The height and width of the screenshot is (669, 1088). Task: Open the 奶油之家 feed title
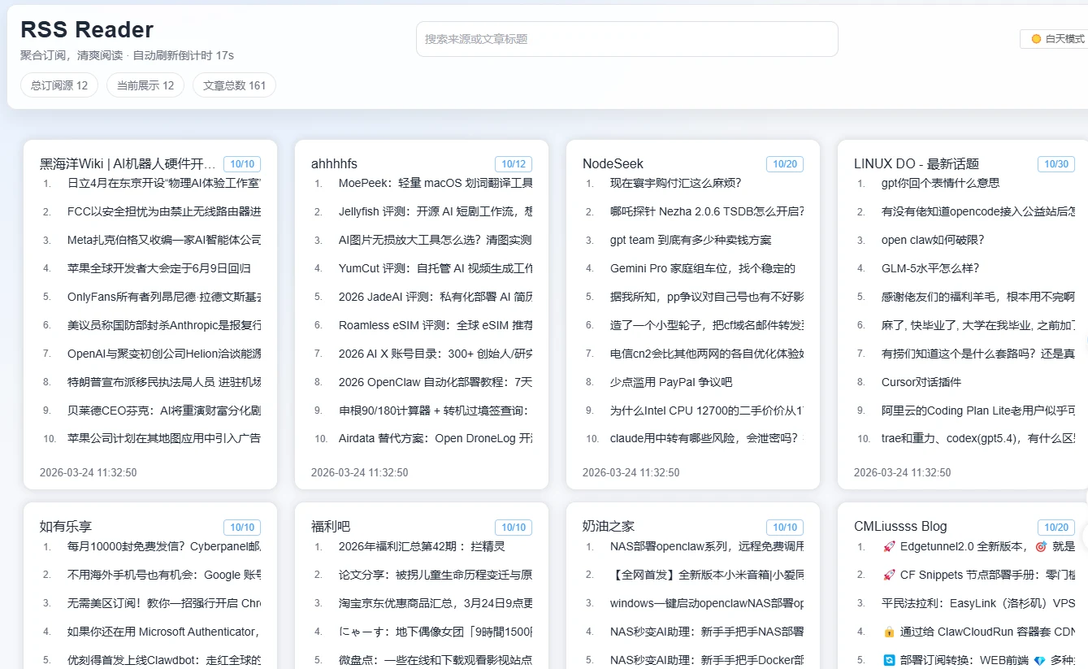609,527
